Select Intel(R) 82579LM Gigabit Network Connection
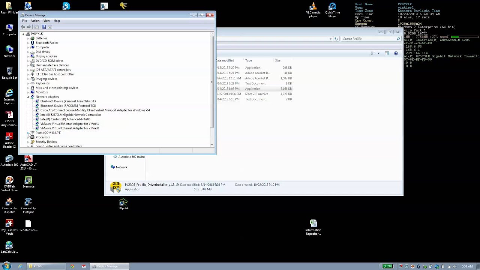The image size is (480, 270). (x=70, y=115)
